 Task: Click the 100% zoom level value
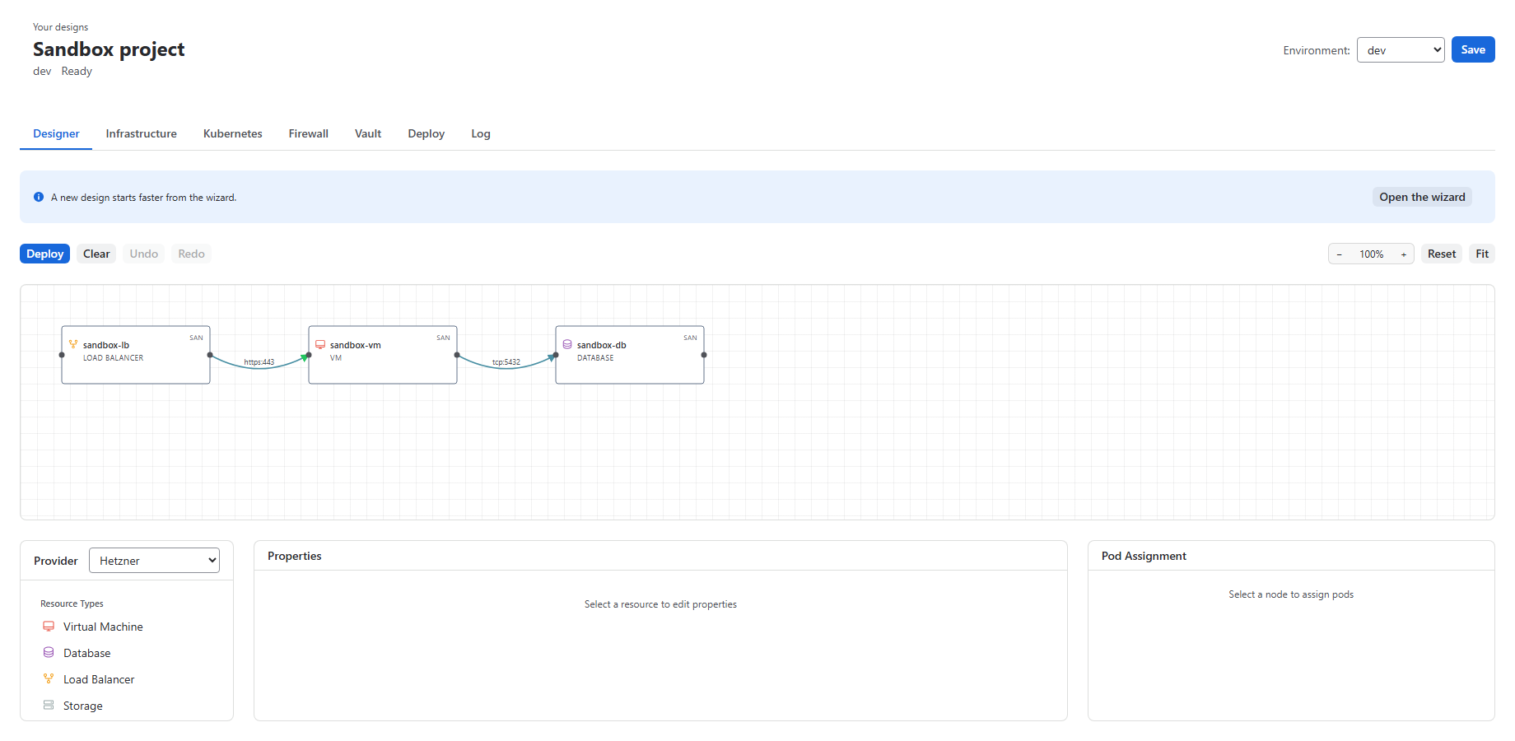[1372, 254]
